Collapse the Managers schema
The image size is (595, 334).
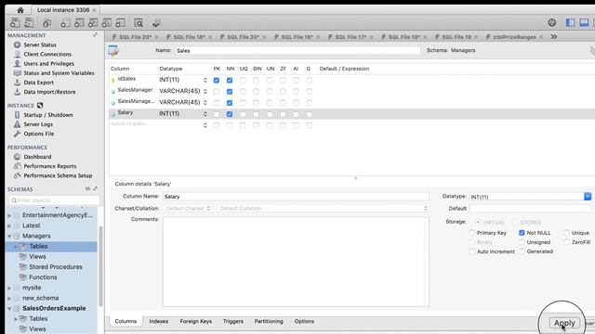tap(9, 236)
